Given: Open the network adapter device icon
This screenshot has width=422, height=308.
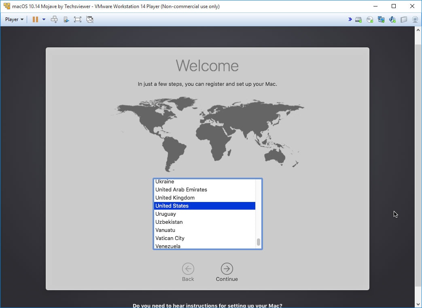Looking at the screenshot, I should point(381,19).
